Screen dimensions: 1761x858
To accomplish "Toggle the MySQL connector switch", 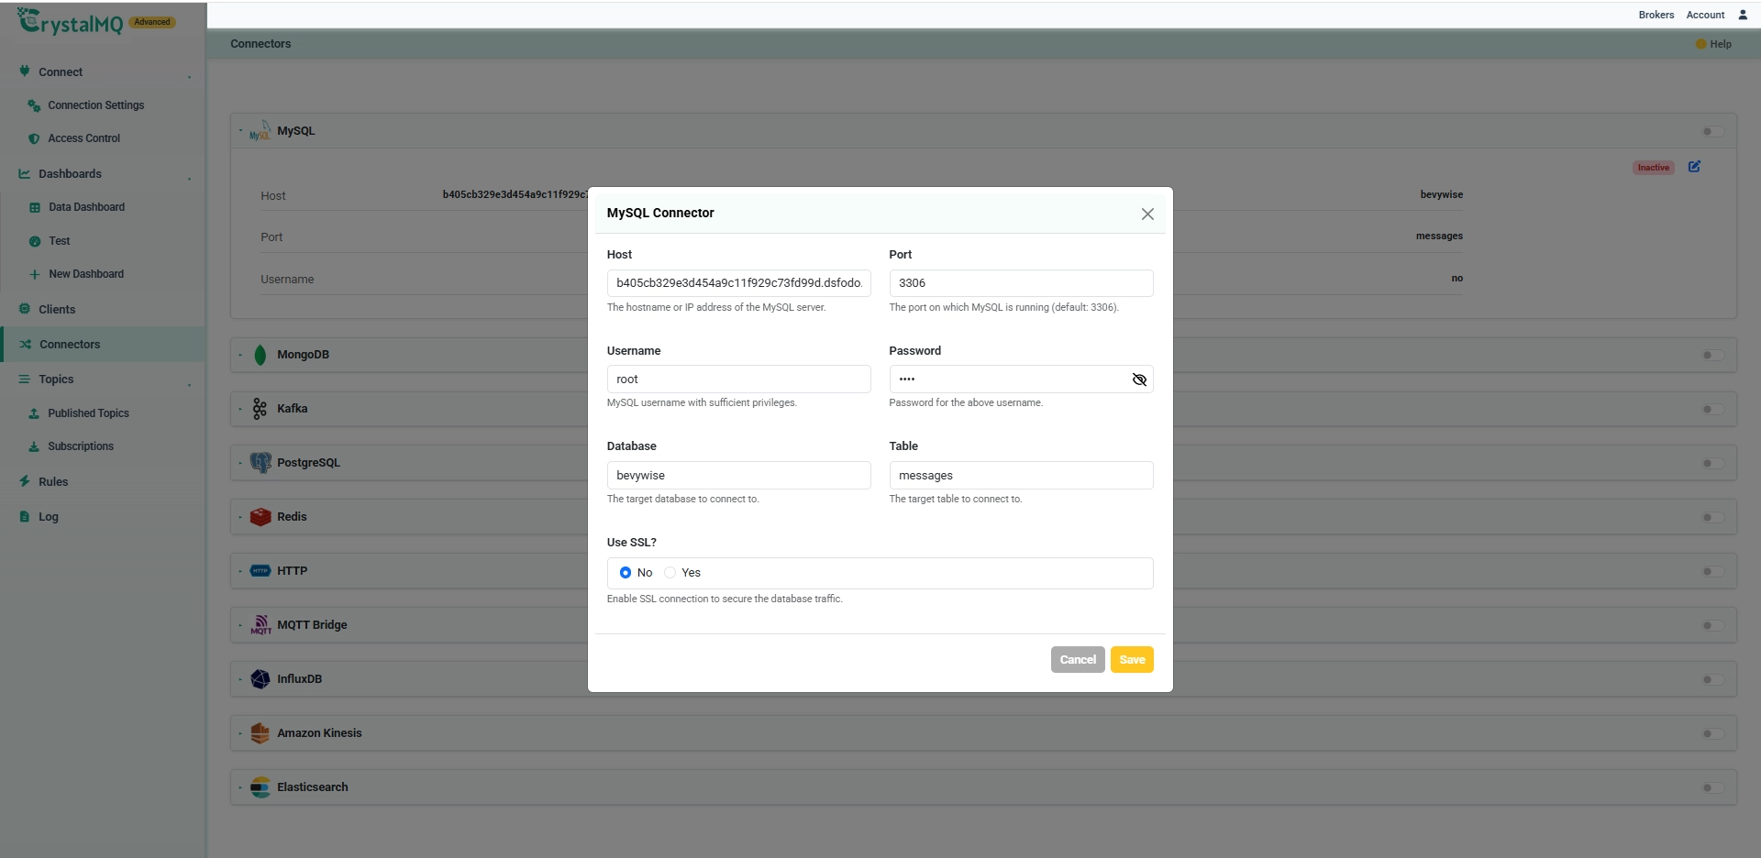I will coord(1712,131).
